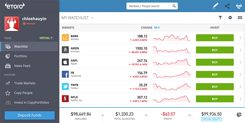Click the CHANGE column header
Screen dimensions: 245x123
tap(146, 28)
